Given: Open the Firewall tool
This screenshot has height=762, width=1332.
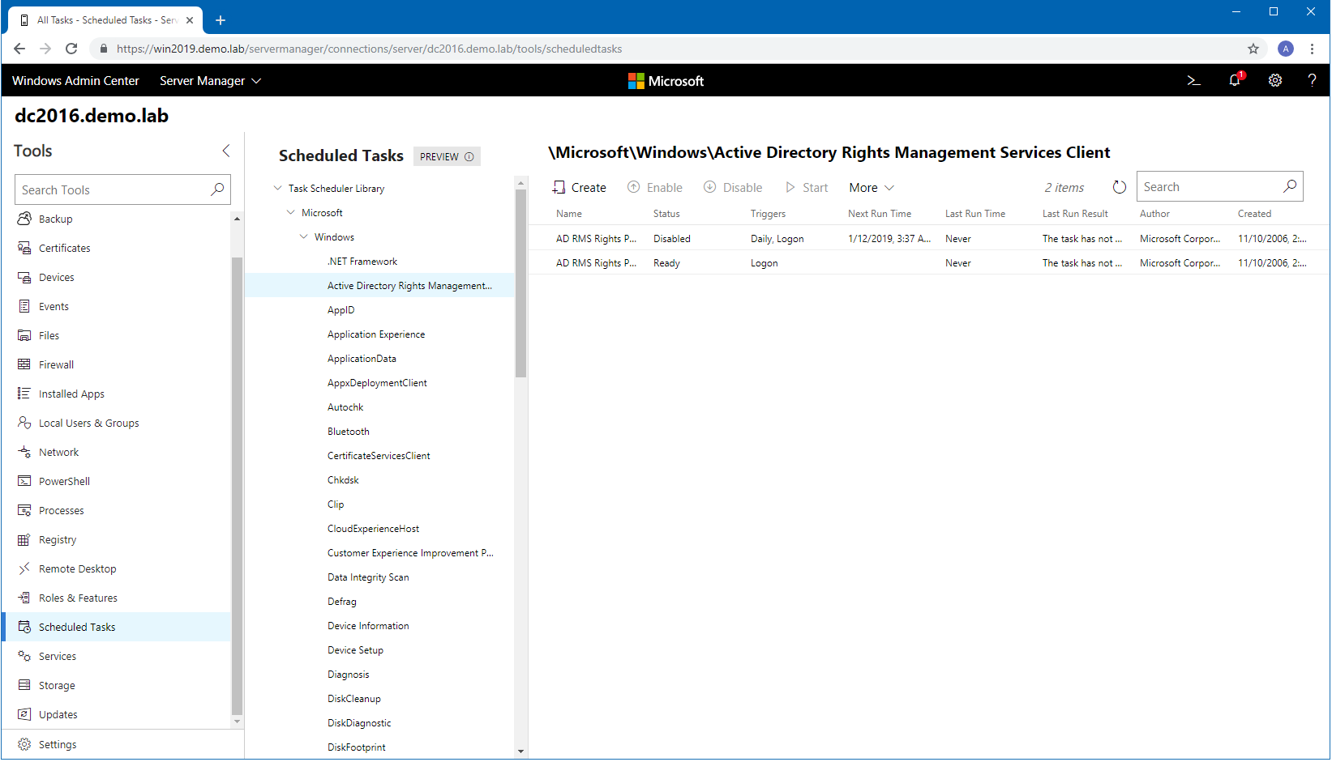Looking at the screenshot, I should tap(56, 365).
